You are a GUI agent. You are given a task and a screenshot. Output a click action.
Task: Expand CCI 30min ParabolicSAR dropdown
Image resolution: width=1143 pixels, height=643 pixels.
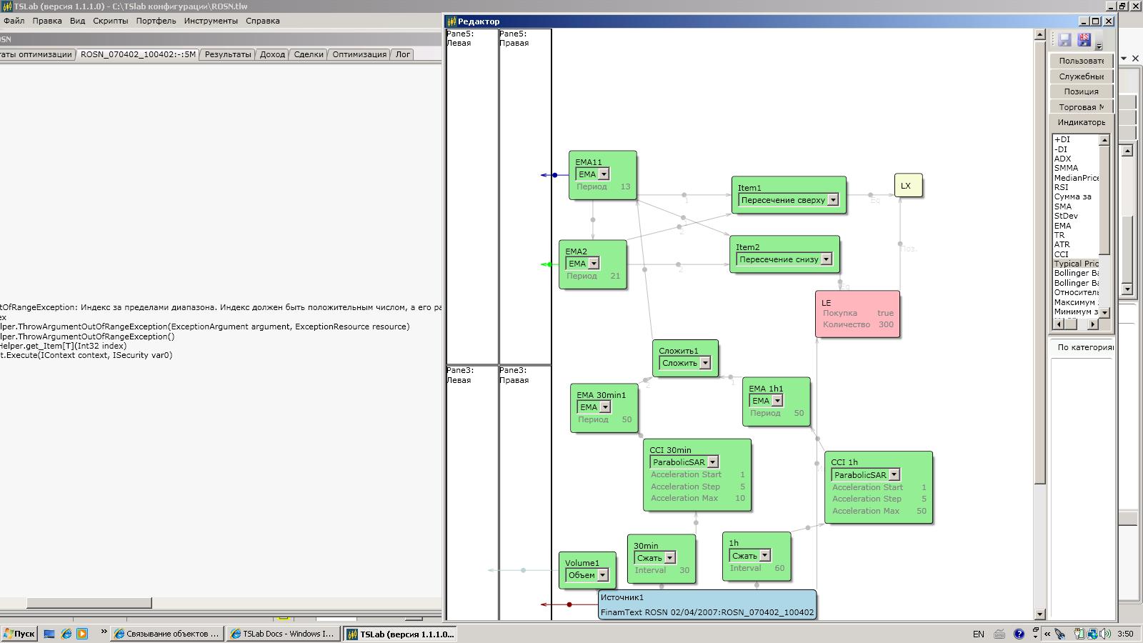tap(713, 462)
